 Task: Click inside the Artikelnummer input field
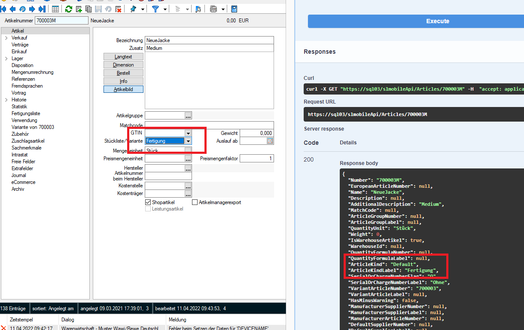point(61,20)
